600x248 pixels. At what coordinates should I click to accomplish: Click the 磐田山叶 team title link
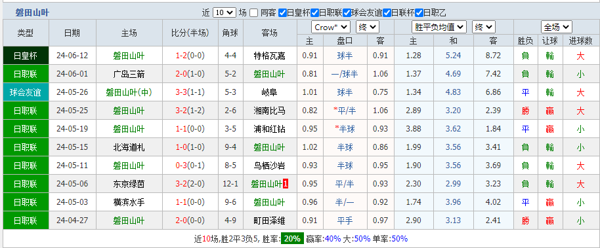click(32, 13)
